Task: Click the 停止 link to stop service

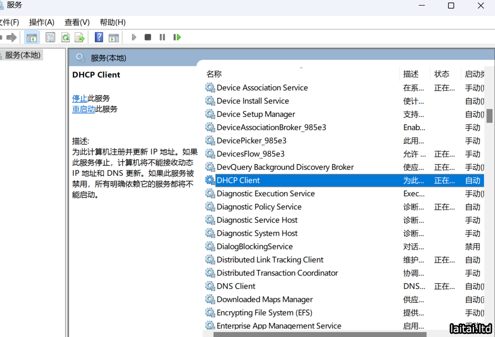Action: 80,98
